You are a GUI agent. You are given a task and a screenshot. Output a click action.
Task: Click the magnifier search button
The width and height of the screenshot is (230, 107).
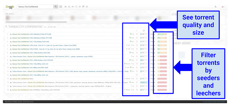click(x=56, y=7)
